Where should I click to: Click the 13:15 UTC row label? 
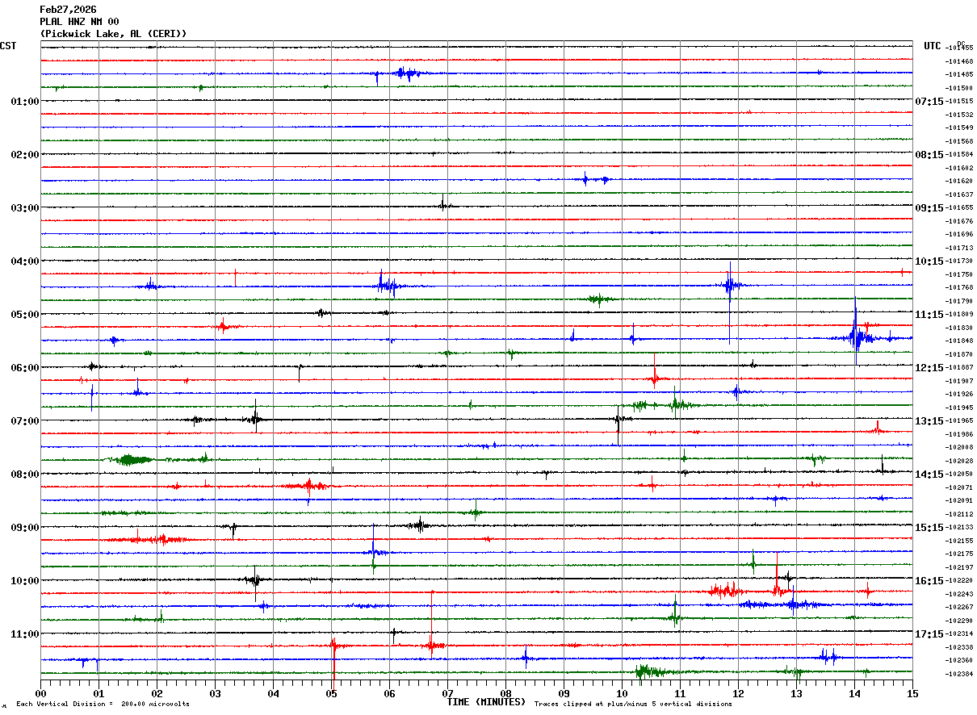[x=929, y=421]
